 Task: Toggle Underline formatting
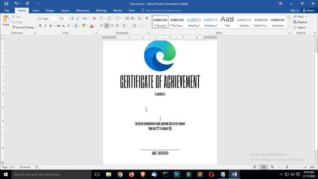tap(50, 26)
